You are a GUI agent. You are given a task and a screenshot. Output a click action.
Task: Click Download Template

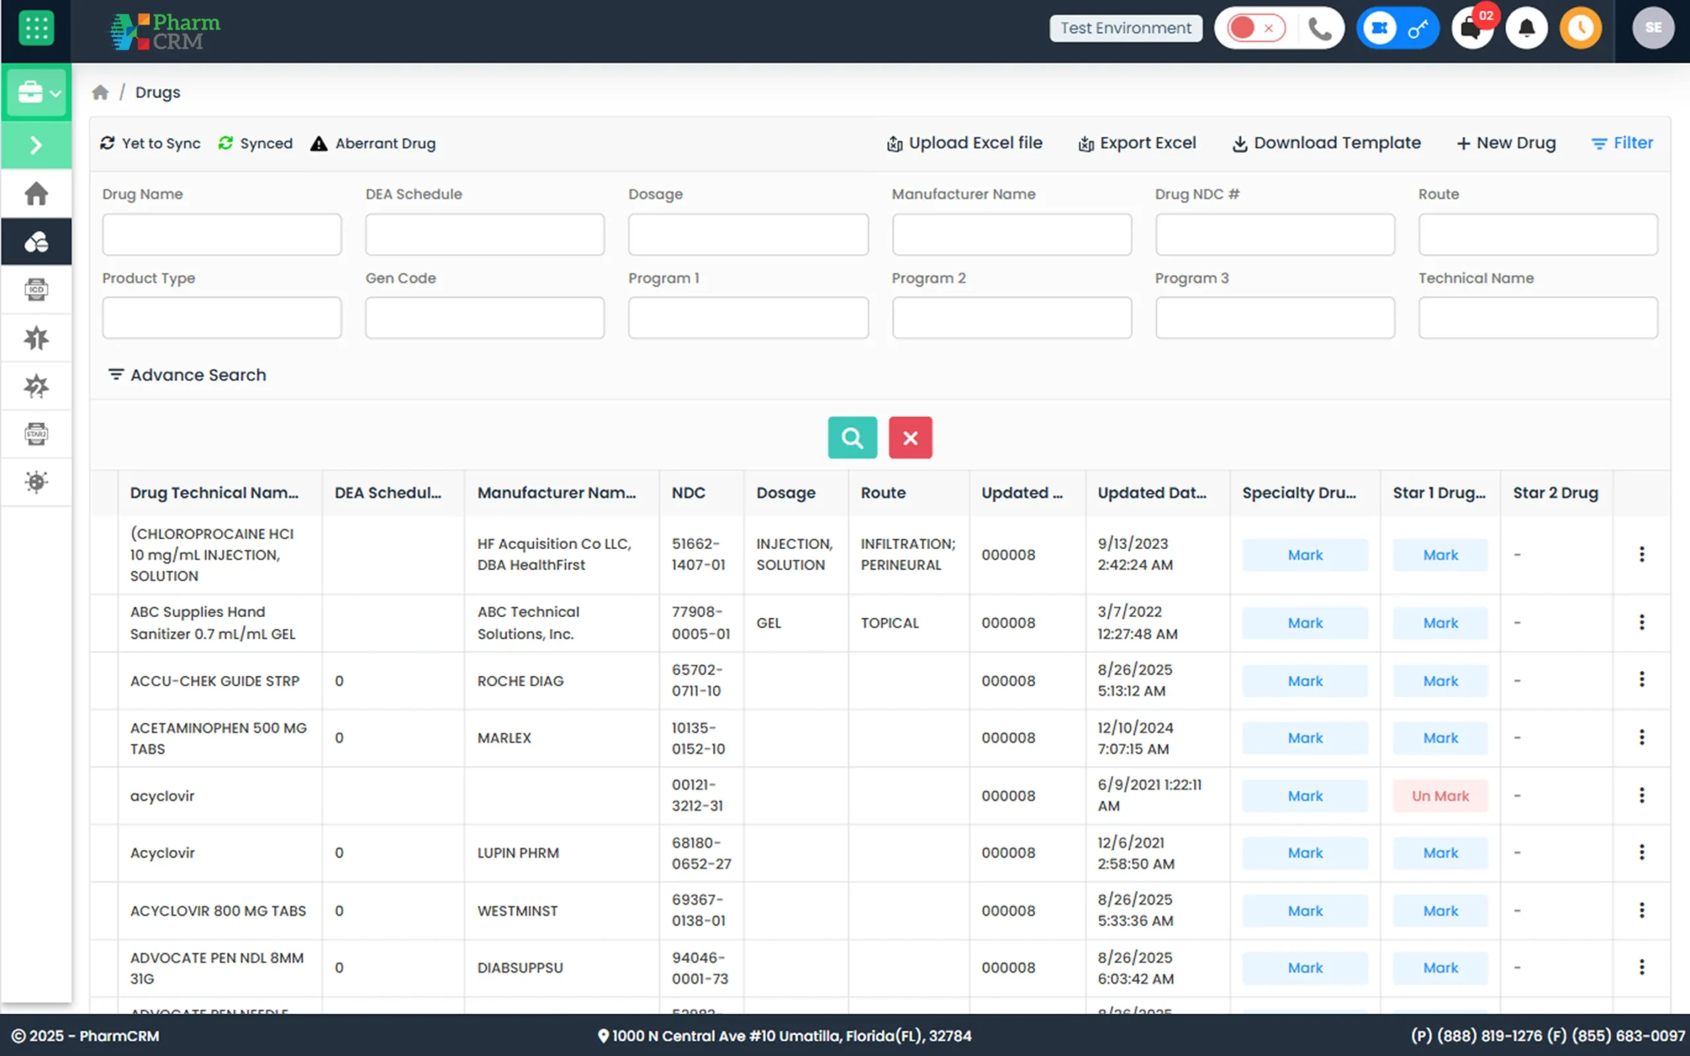tap(1326, 143)
